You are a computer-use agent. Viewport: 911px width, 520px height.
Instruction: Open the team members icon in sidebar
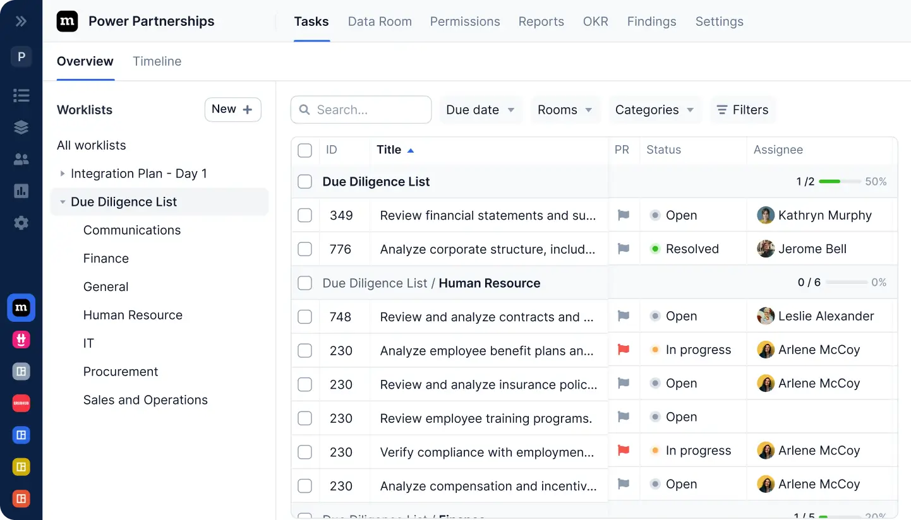21,159
